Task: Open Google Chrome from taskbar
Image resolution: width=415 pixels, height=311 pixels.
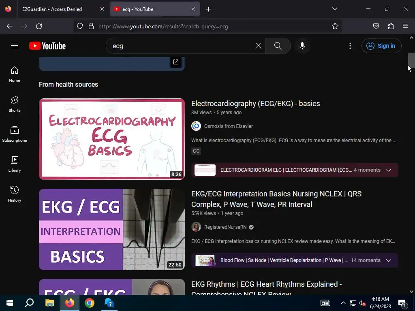Action: point(90,303)
